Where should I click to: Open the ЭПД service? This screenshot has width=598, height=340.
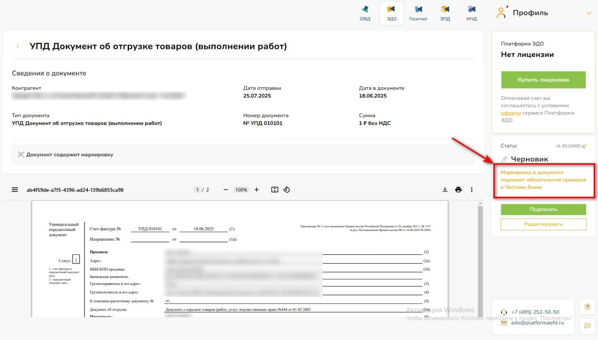pyautogui.click(x=445, y=13)
